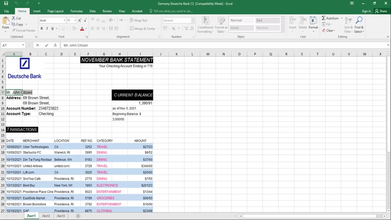Click the Insert cells icon
Image resolution: width=391 pixels, height=220 pixels.
292,20
